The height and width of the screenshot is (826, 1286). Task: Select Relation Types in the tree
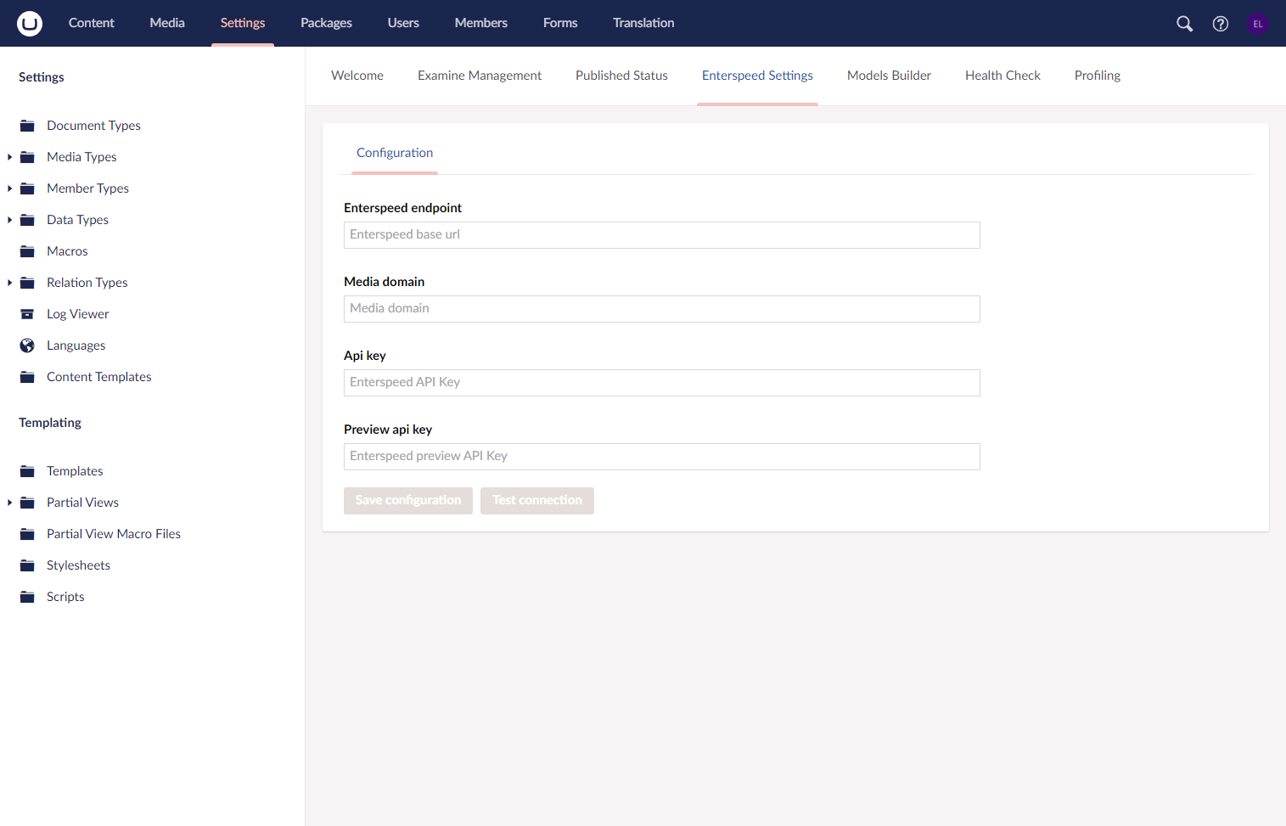pos(87,283)
